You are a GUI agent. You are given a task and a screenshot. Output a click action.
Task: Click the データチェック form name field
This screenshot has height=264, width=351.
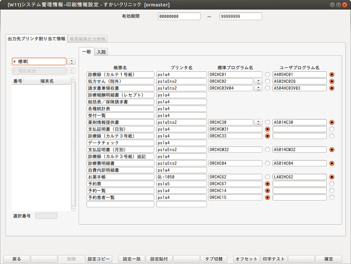(120, 143)
